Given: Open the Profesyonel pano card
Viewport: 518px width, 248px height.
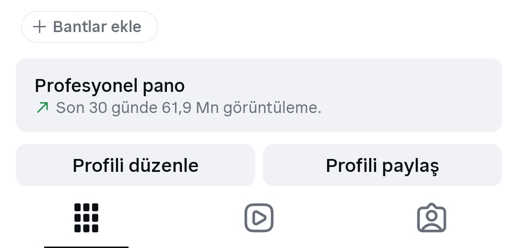Looking at the screenshot, I should [259, 95].
